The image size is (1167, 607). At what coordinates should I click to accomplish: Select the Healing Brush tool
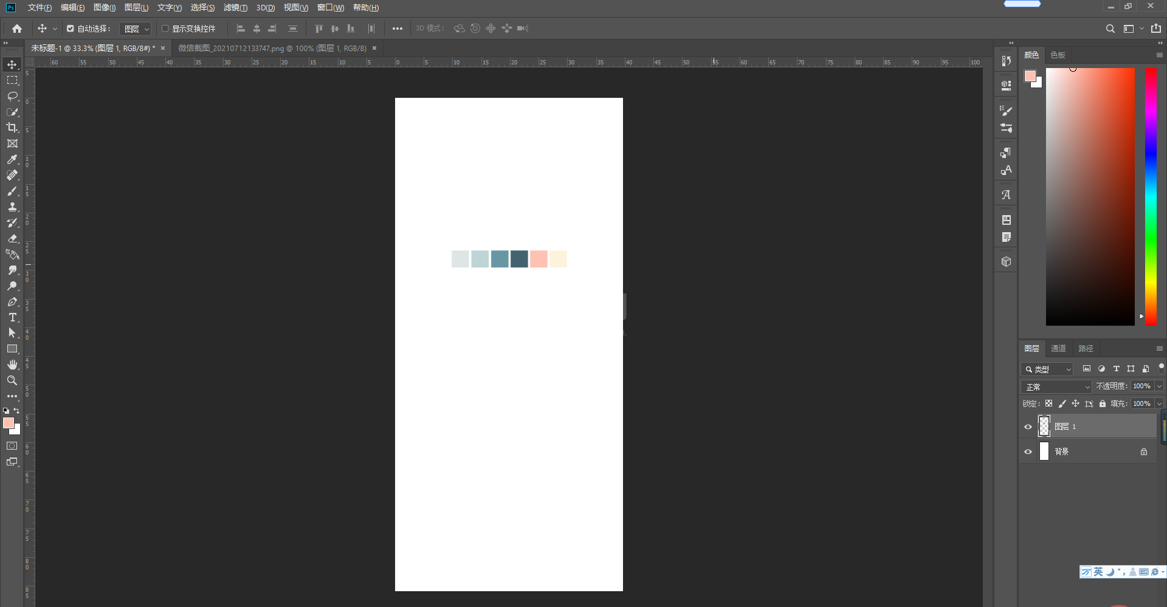(12, 175)
